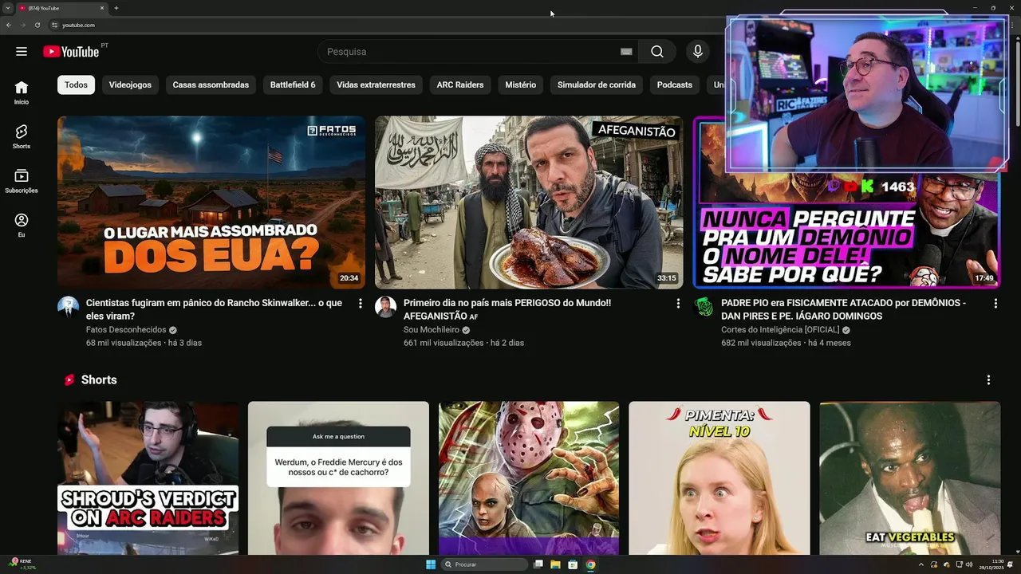
Task: Filter feed by ARC Raiders chip
Action: point(460,85)
